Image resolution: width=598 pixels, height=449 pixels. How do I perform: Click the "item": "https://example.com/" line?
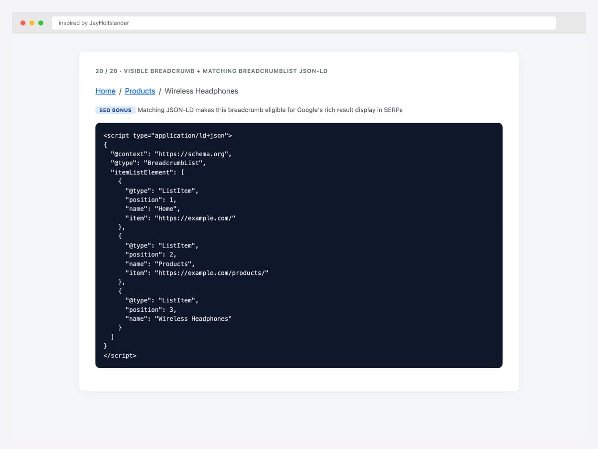coord(180,218)
